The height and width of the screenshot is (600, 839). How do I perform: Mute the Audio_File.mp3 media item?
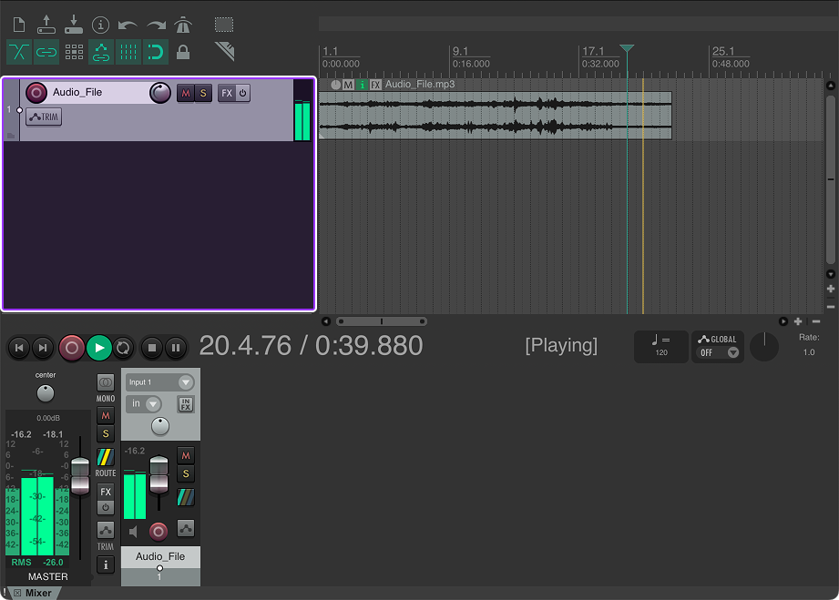(x=348, y=85)
